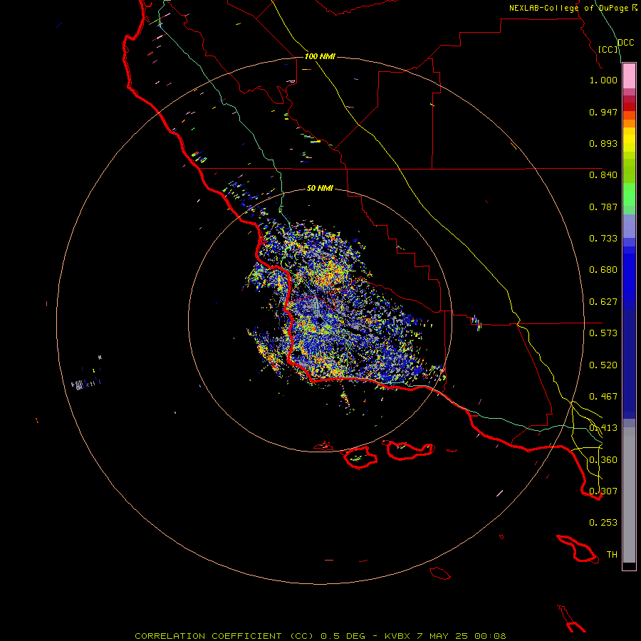Select the 0.840 scale value
Screen dimensions: 641x641
(603, 175)
